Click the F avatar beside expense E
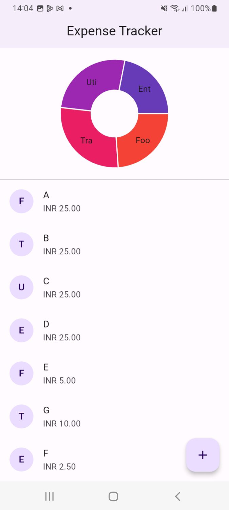The image size is (229, 510). click(x=21, y=373)
